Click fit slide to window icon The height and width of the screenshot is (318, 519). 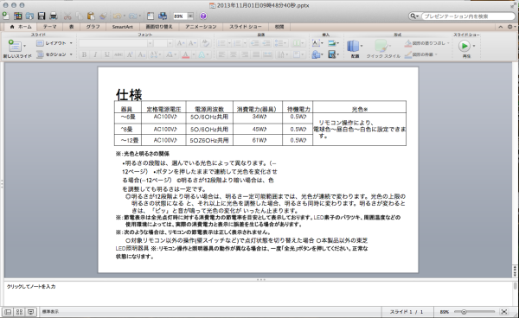503,312
